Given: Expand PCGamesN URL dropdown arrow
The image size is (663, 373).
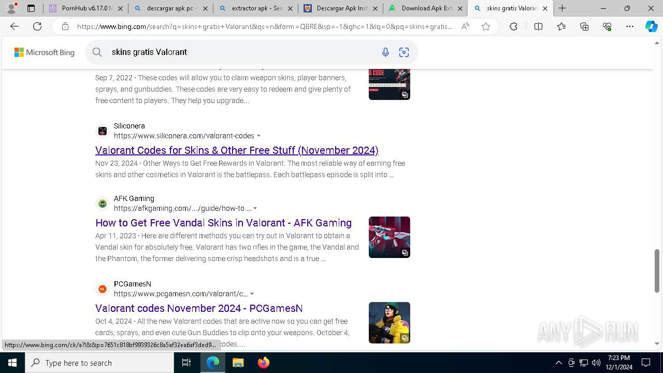Looking at the screenshot, I should click(x=252, y=294).
